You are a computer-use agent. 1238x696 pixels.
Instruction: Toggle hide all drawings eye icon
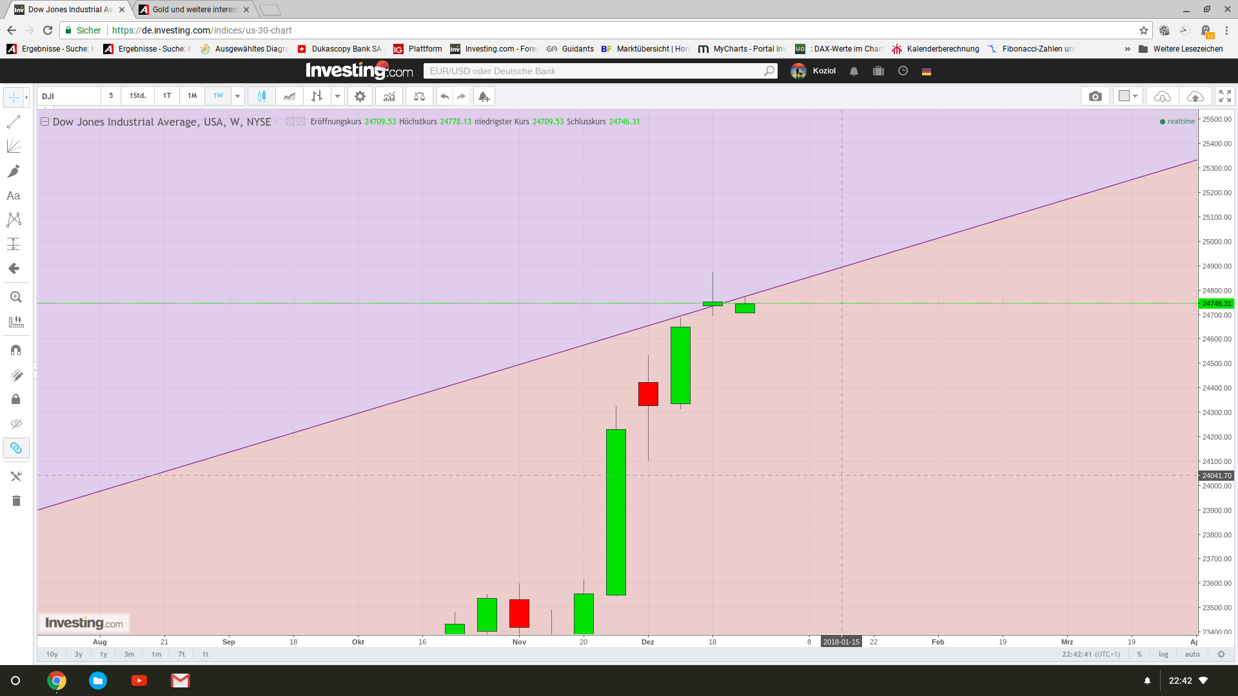(16, 423)
